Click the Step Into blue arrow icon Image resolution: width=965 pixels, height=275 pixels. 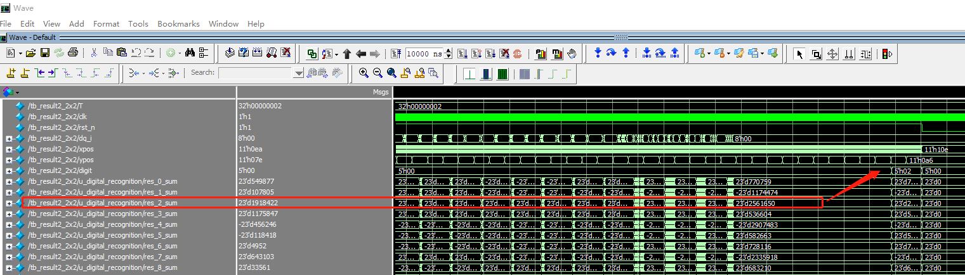pos(598,53)
